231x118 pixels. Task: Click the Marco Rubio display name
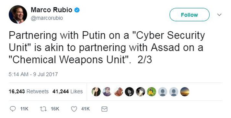tap(52, 10)
